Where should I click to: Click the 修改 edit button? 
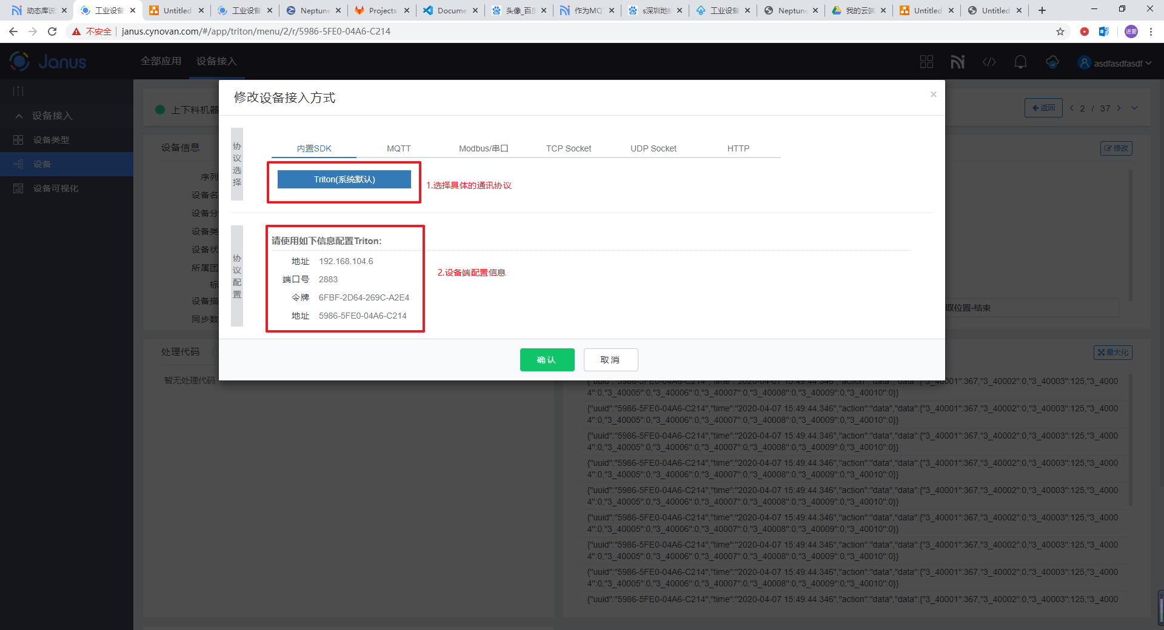(x=1116, y=148)
